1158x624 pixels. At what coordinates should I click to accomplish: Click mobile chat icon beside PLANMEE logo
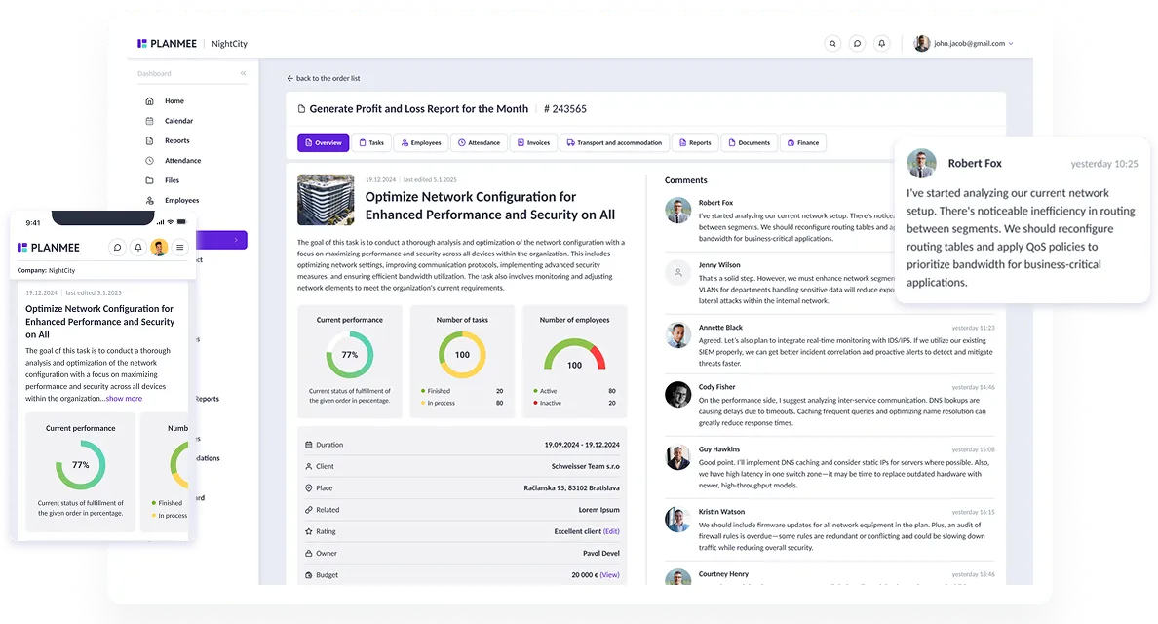(x=117, y=248)
